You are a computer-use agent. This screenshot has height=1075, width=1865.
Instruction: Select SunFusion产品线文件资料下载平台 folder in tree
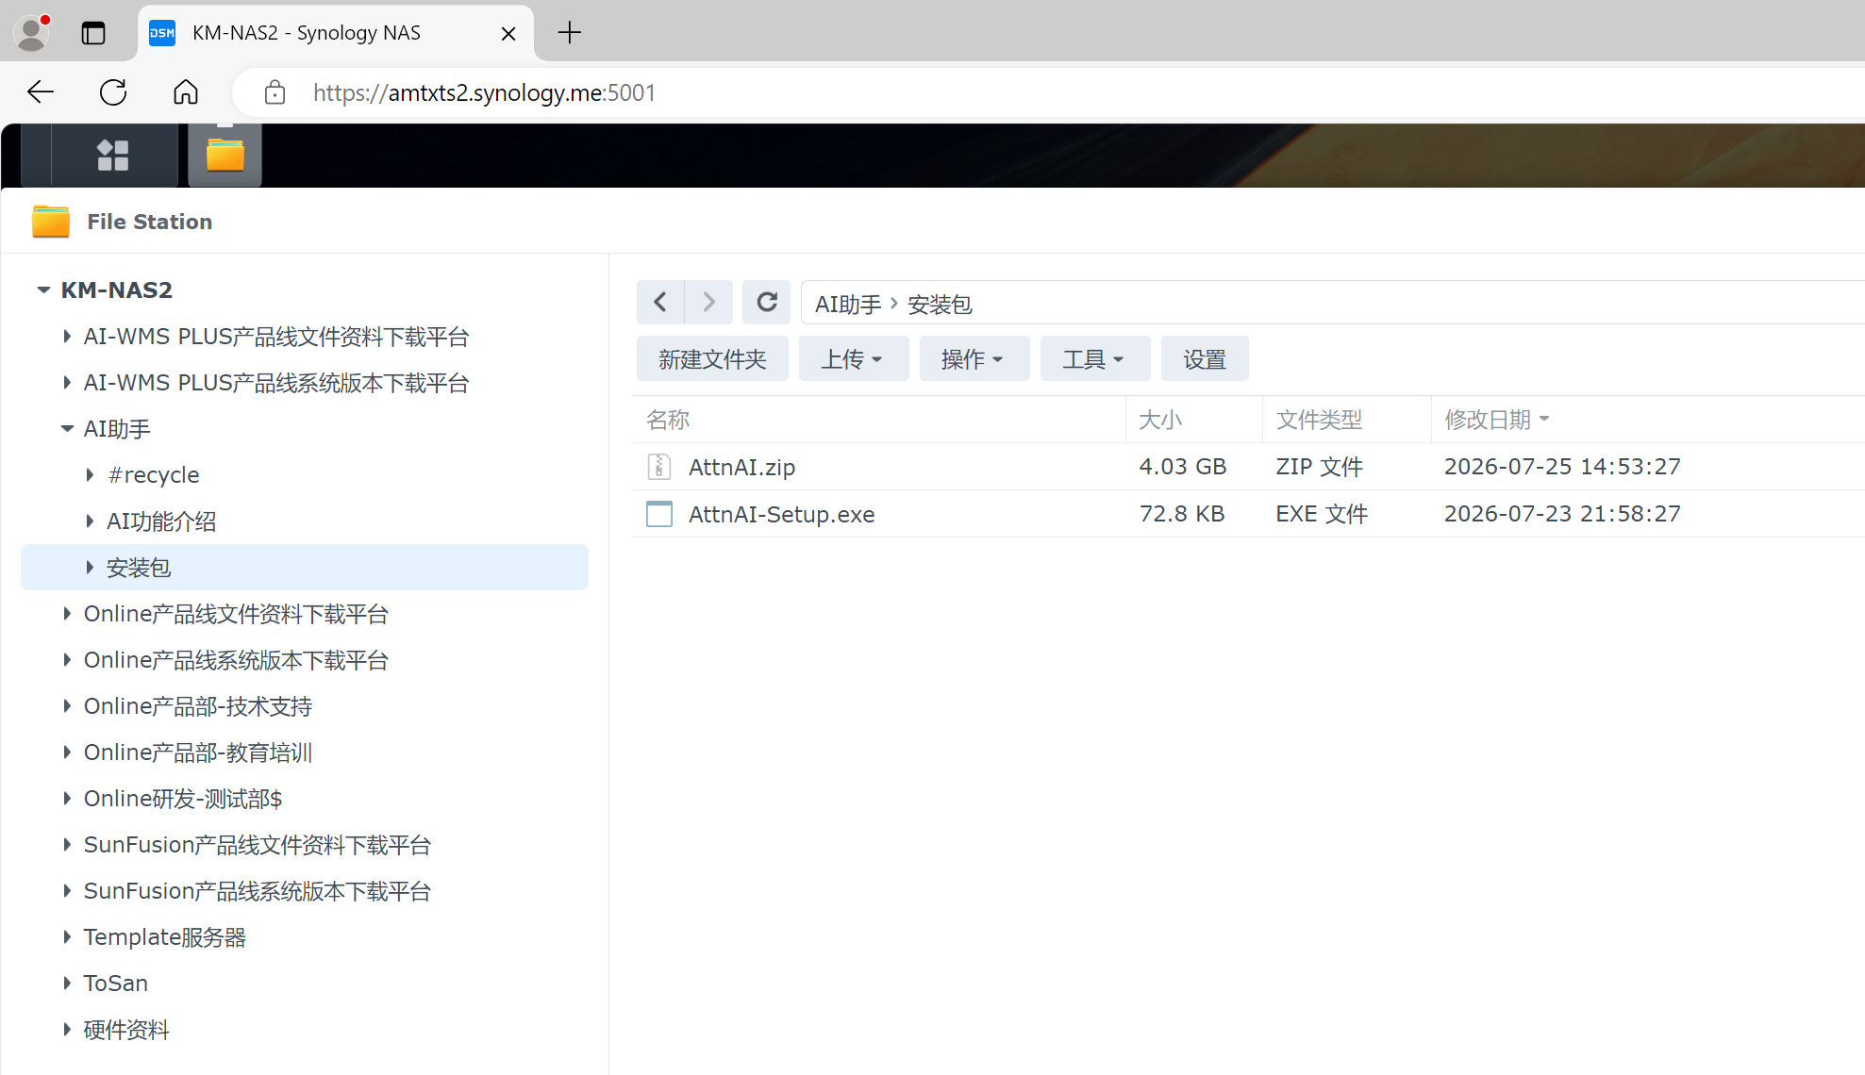[258, 845]
